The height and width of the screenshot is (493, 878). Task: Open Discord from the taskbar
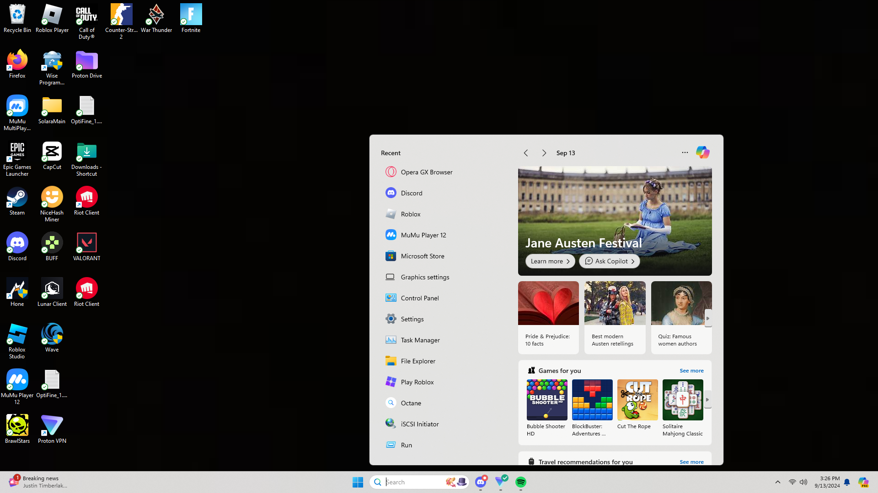(481, 482)
